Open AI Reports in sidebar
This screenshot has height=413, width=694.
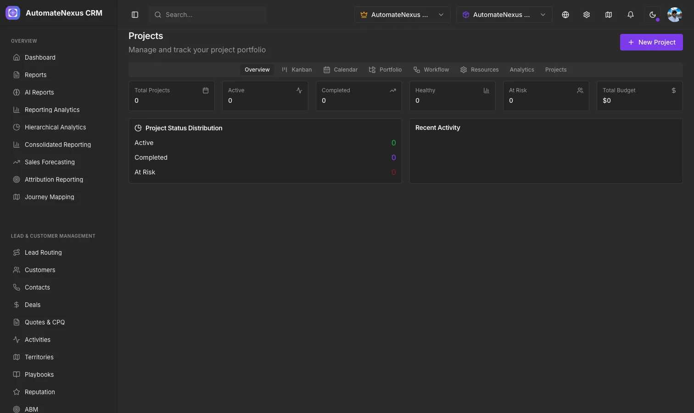pos(59,92)
